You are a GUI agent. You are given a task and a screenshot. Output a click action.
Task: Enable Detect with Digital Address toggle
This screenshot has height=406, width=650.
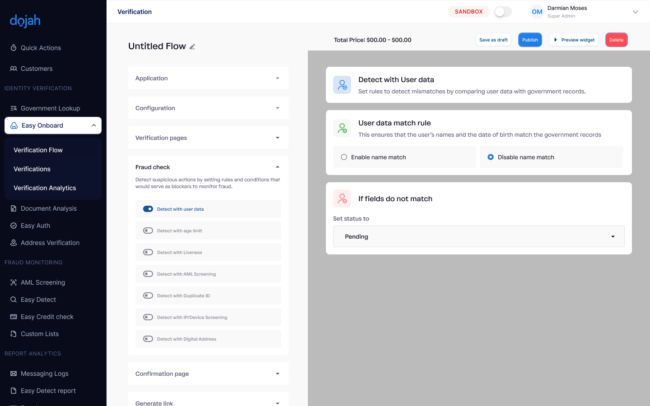coord(148,339)
